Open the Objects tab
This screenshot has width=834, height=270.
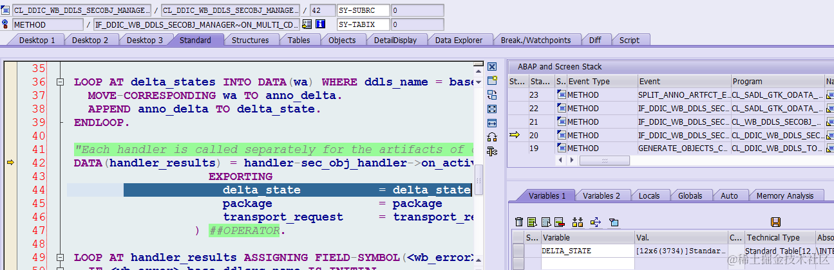342,40
